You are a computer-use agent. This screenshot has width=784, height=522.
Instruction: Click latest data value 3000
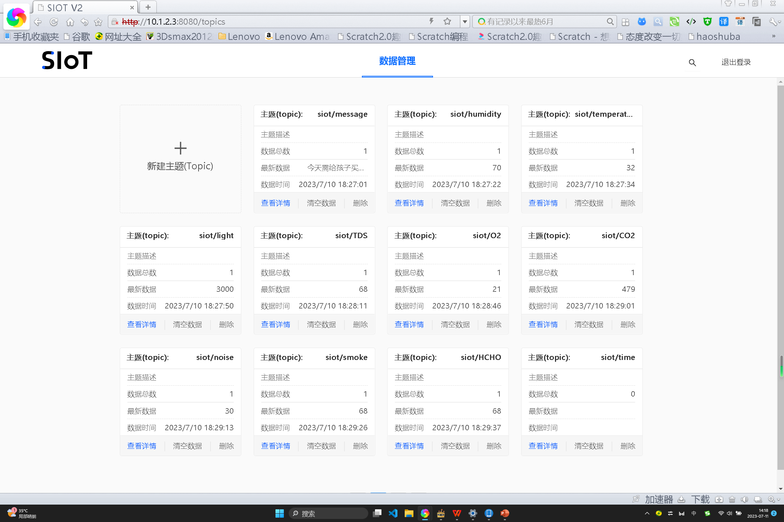[225, 289]
